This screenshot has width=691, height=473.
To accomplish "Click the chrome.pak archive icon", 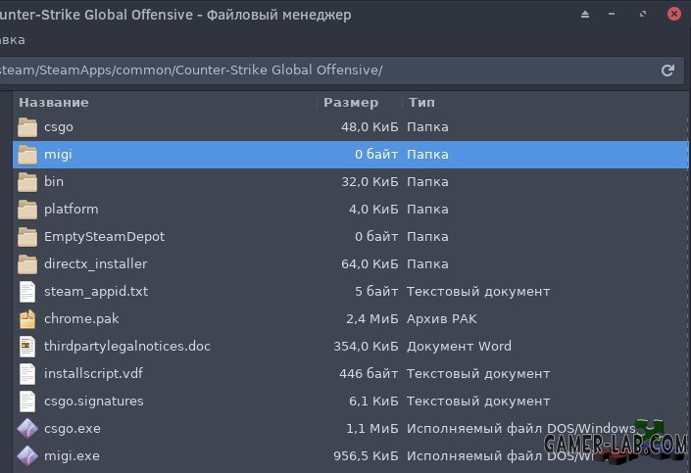I will [27, 319].
